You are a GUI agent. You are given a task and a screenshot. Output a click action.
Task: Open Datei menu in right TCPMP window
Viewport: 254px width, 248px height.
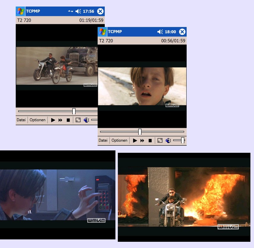[103, 140]
